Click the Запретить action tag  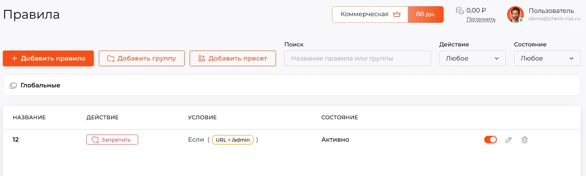coord(112,140)
